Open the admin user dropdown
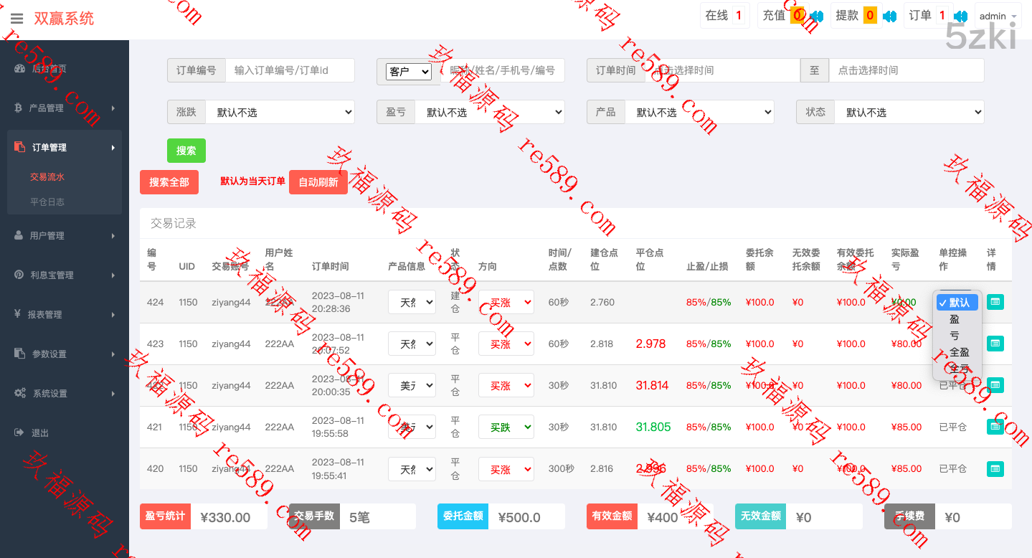This screenshot has width=1032, height=558. pos(997,16)
